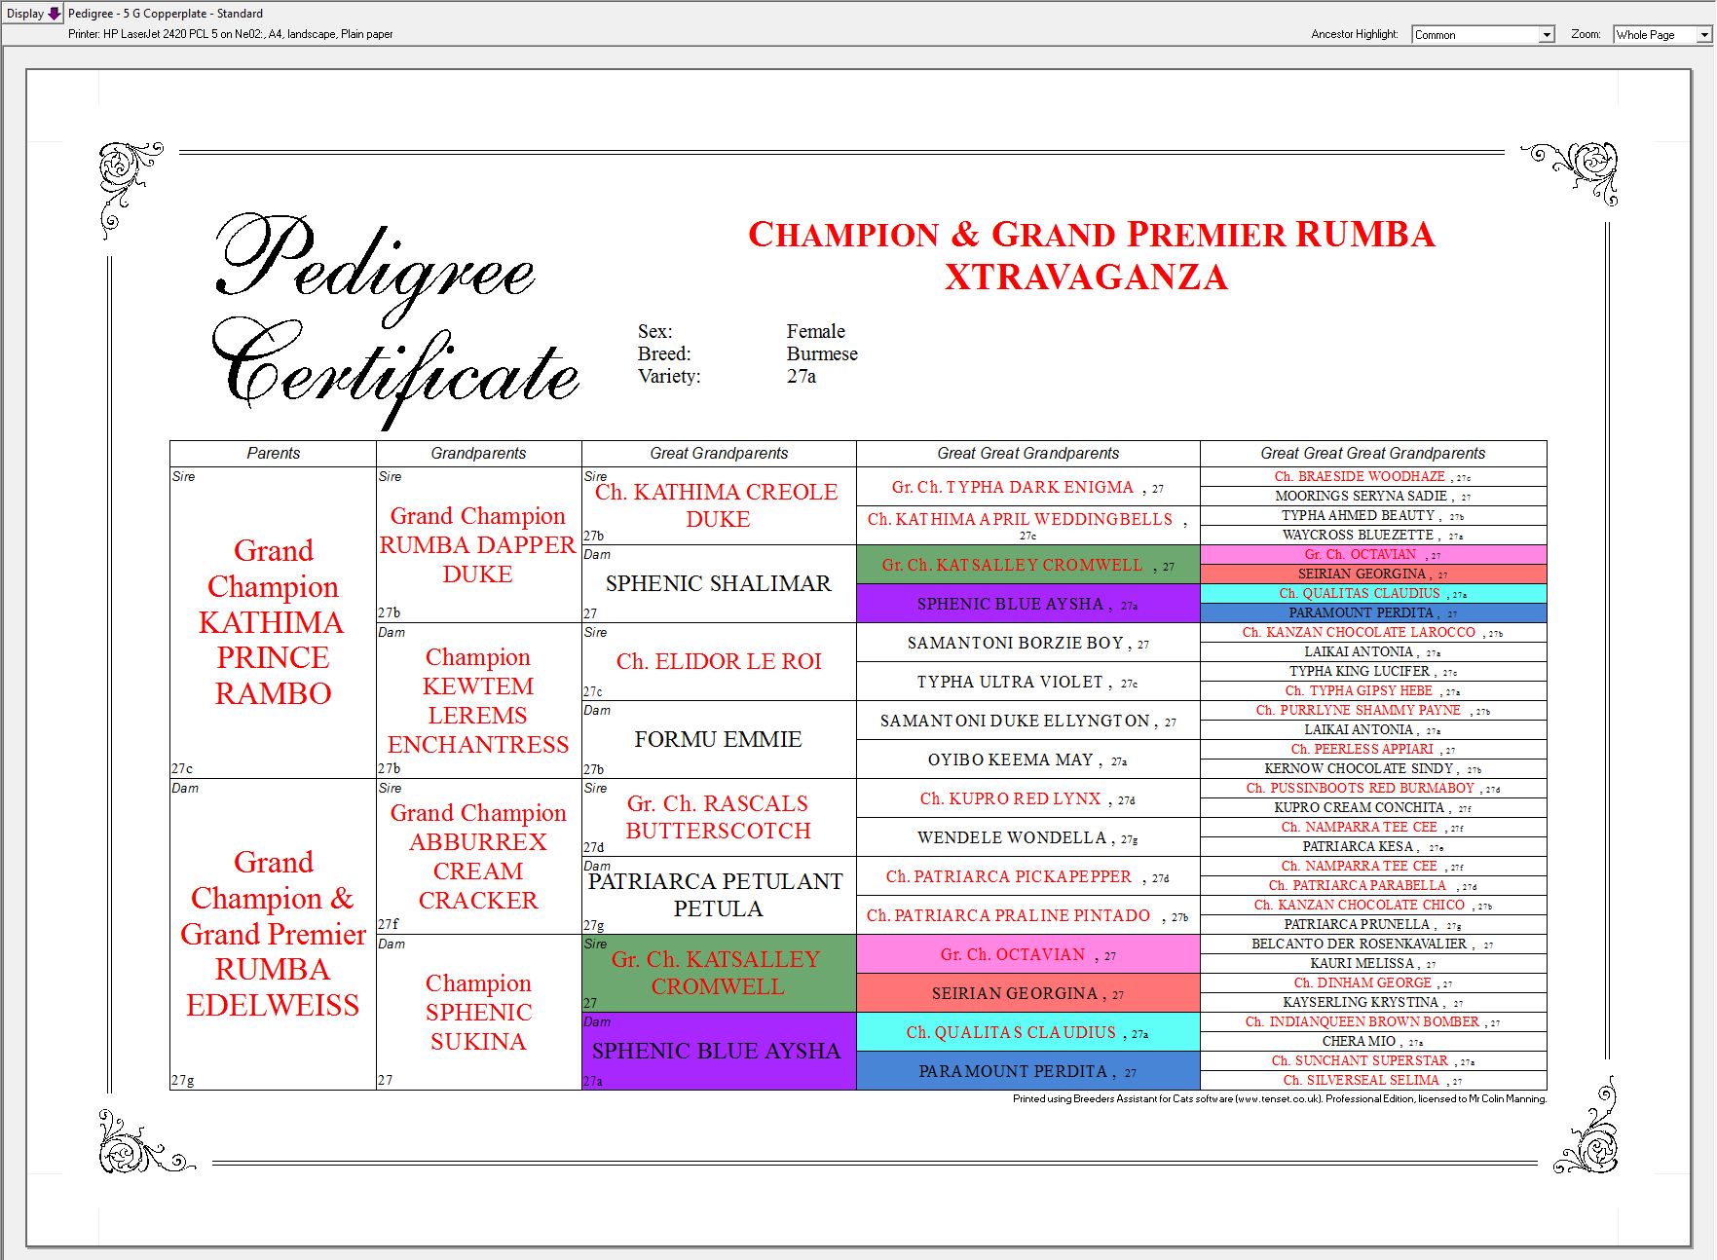Click Grand Champion ABBURREX CREAM CRACKER
1717x1260 pixels.
(x=478, y=856)
